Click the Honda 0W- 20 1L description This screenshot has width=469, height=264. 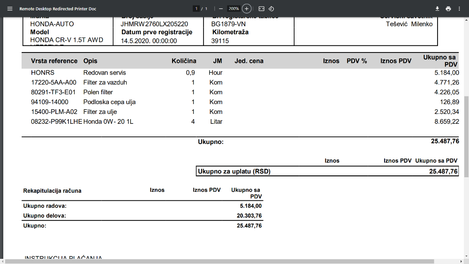point(108,122)
